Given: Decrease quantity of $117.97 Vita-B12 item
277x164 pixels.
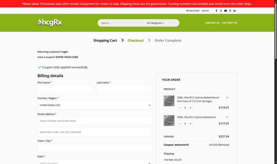Looking at the screenshot, I should tap(180, 124).
